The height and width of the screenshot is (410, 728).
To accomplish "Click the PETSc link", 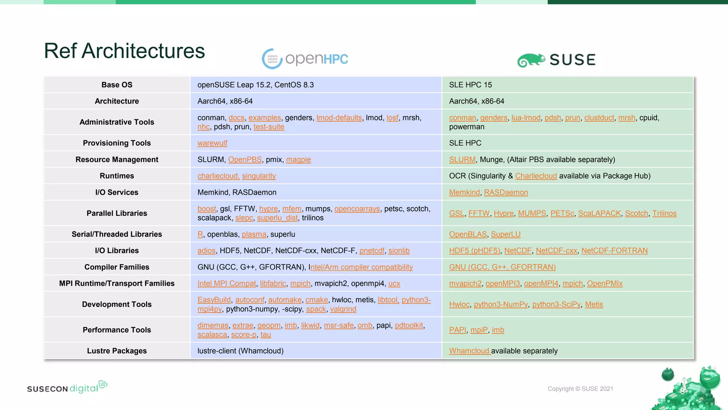I will (x=562, y=213).
